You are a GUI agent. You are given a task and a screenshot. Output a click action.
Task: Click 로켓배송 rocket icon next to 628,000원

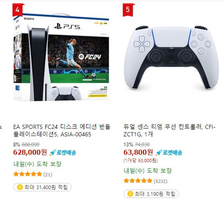[52, 153]
